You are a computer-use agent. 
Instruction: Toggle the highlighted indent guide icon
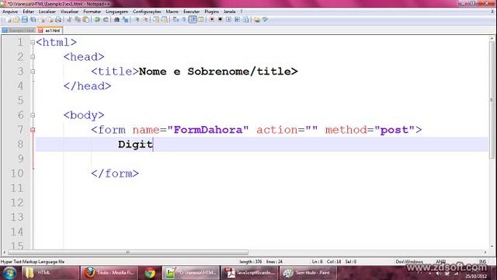tap(193, 19)
